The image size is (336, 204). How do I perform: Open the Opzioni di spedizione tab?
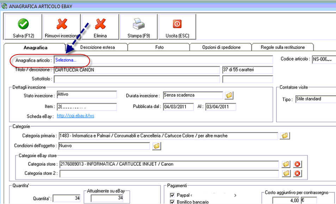coord(221,47)
